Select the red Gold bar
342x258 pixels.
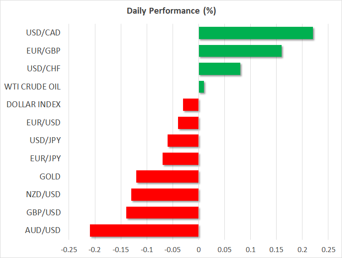coord(167,177)
